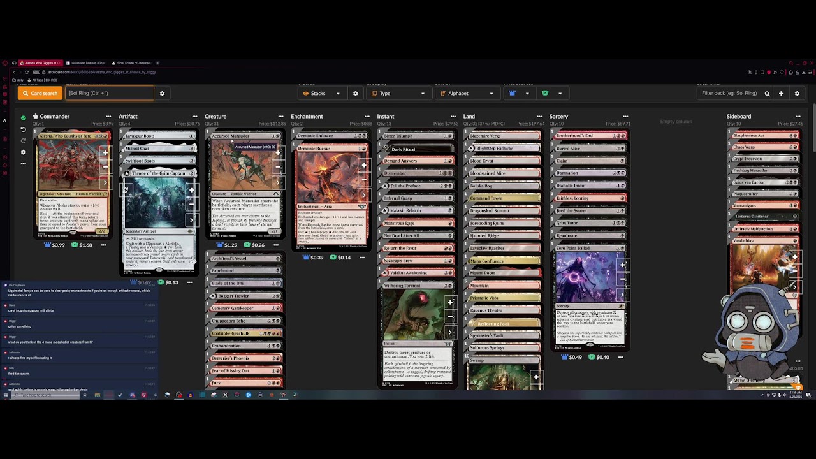Image resolution: width=816 pixels, height=459 pixels.
Task: Flip the Throne of the Grim Captain card
Action: click(126, 189)
